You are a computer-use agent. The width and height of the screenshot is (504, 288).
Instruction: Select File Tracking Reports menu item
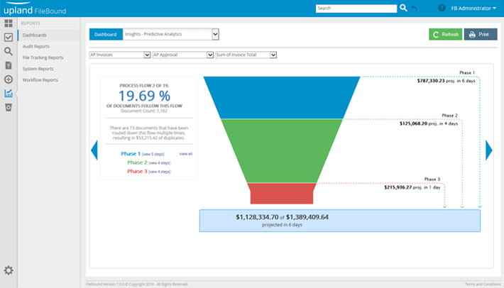[43, 57]
